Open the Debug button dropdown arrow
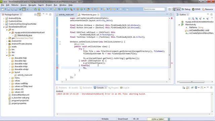 click(62, 9)
